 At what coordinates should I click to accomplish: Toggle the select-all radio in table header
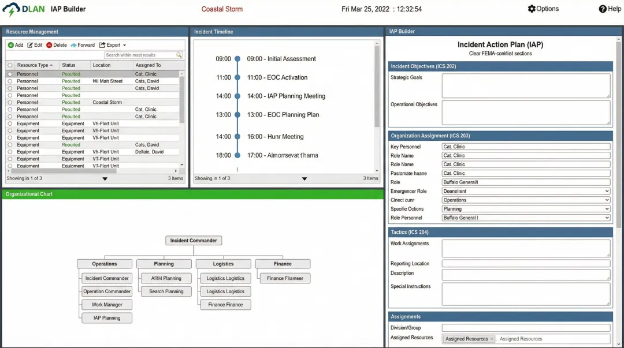[10, 65]
